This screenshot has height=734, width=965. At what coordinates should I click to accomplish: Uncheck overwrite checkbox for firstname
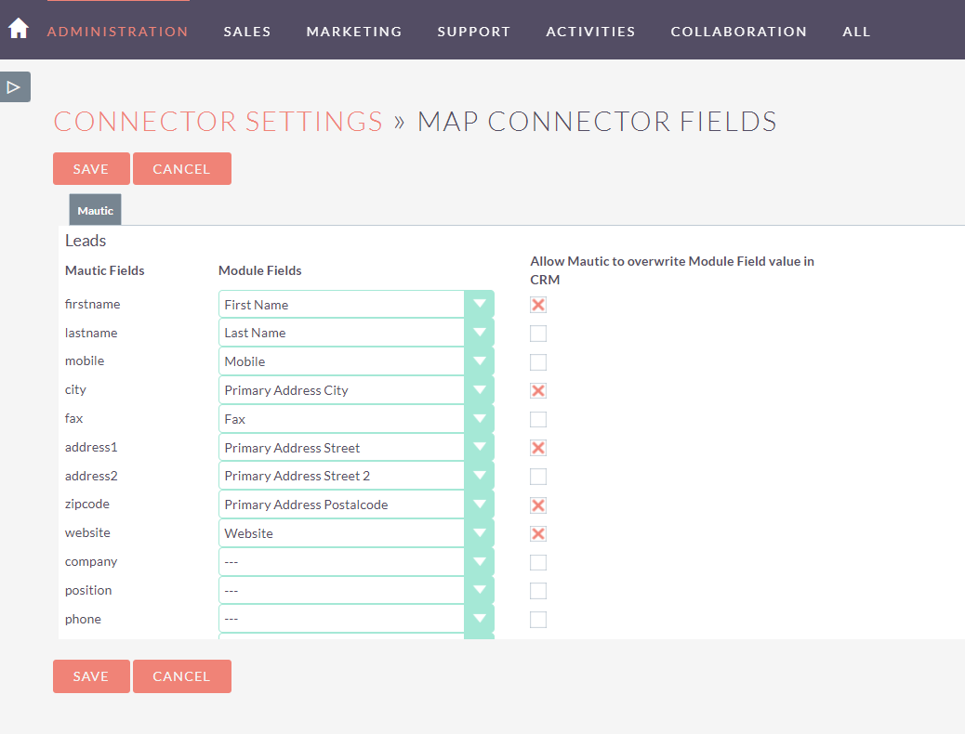pos(538,305)
